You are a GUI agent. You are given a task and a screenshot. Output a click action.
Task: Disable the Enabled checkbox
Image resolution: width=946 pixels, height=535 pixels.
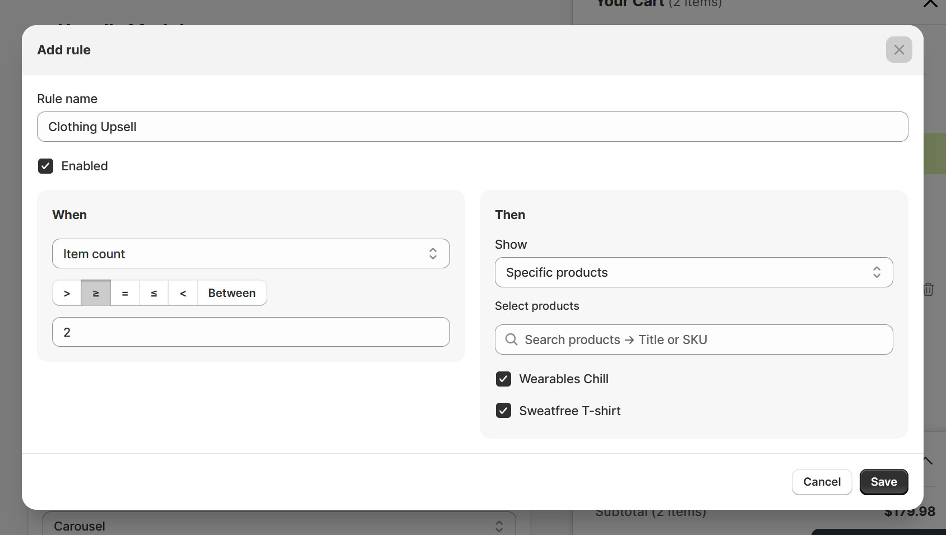pyautogui.click(x=45, y=166)
